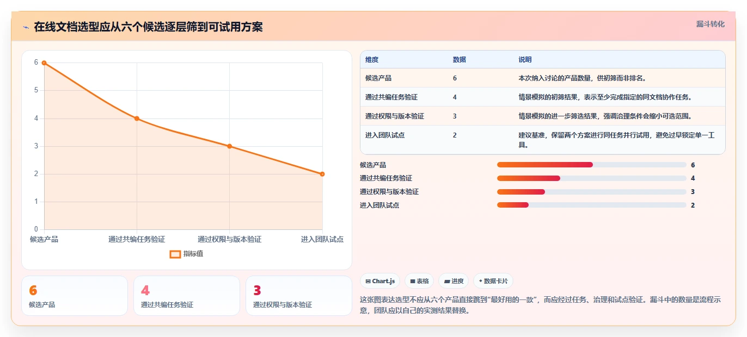Click the 候选产品 x-axis label

coord(44,240)
